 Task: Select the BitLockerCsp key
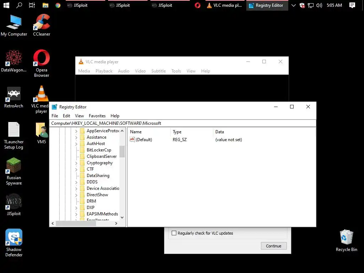click(99, 150)
